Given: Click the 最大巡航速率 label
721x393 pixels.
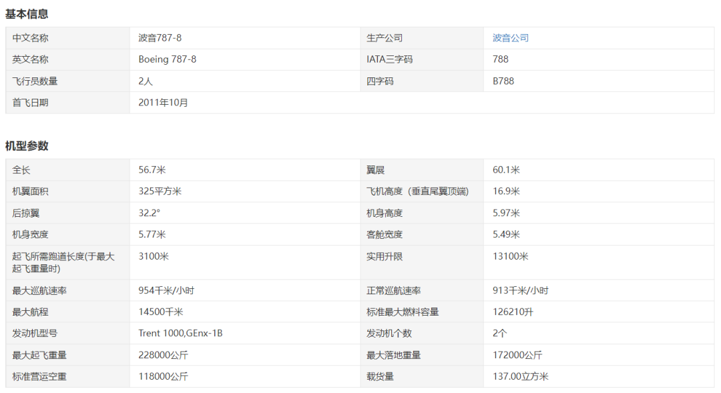Looking at the screenshot, I should click(39, 291).
